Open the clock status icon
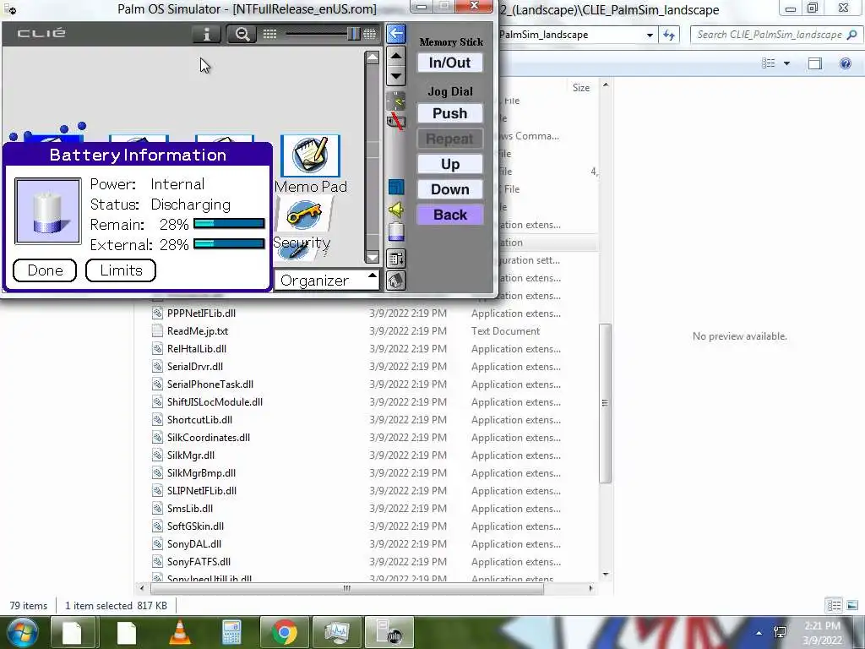The width and height of the screenshot is (865, 649). coord(396,101)
